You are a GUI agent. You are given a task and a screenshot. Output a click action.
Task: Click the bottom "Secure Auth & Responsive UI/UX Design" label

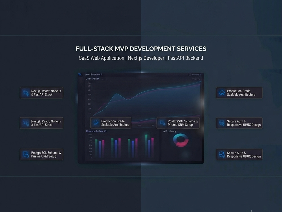coord(244,155)
